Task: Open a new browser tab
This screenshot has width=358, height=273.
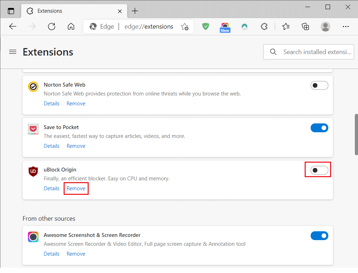Action: pyautogui.click(x=135, y=11)
